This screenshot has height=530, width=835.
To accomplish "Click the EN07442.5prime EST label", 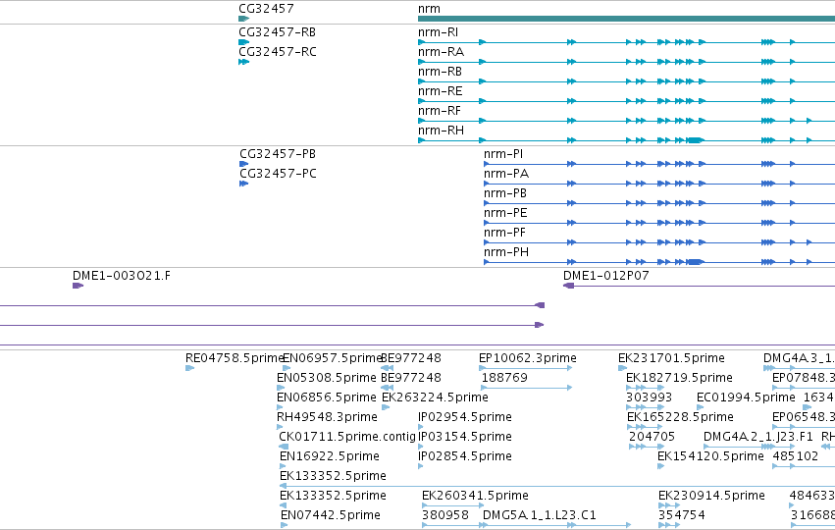I will 330,515.
